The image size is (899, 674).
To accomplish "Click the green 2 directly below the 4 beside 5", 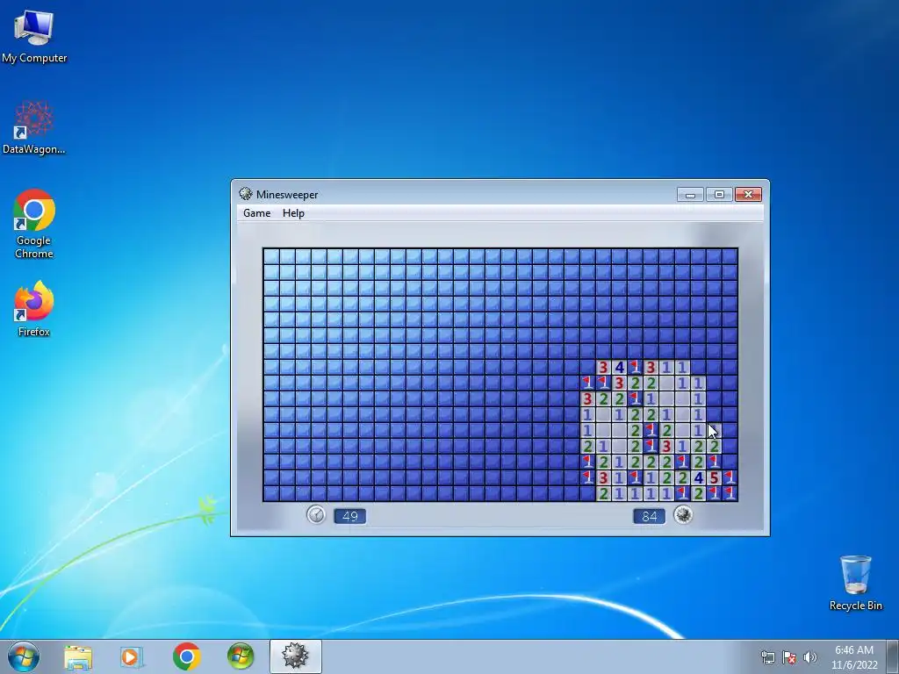I will tap(698, 493).
